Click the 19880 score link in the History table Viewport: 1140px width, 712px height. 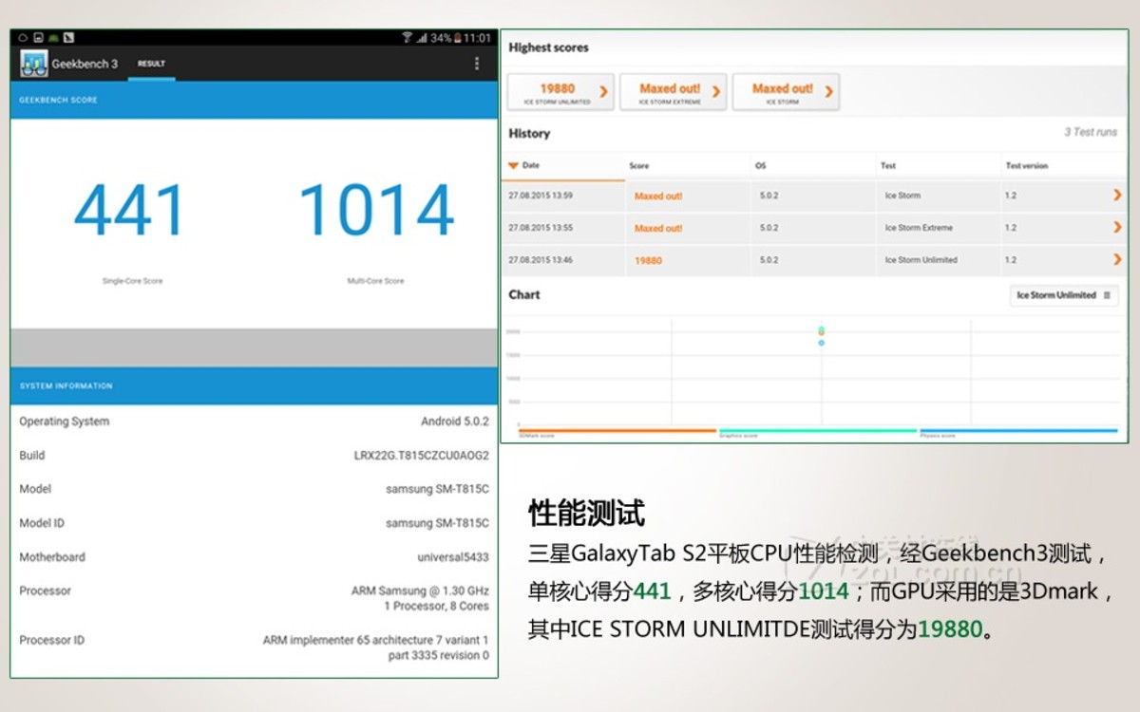point(646,259)
